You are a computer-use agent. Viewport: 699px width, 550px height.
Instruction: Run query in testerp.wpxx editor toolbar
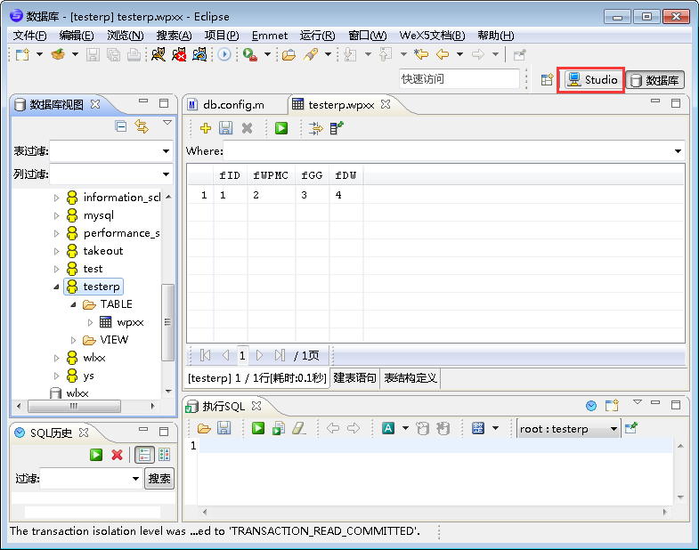281,128
